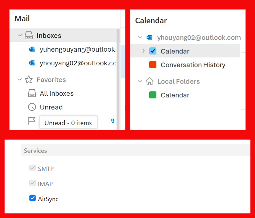Select the Unread favorites folder
Image resolution: width=255 pixels, height=218 pixels.
coord(51,107)
